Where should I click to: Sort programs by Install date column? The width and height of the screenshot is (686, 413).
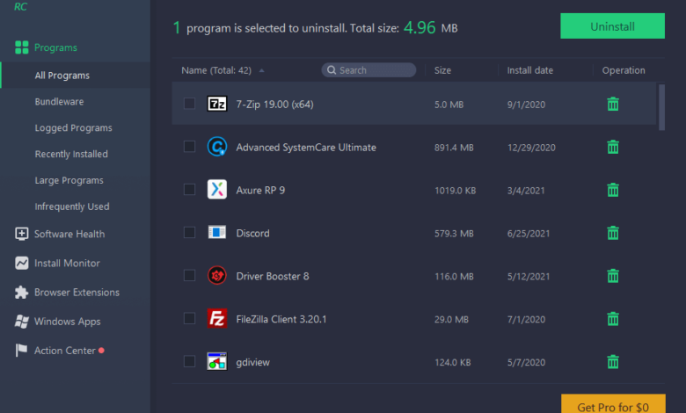coord(529,70)
